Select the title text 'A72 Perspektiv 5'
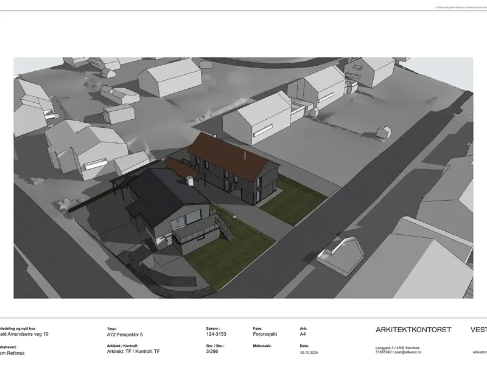The image size is (487, 365). click(x=125, y=335)
